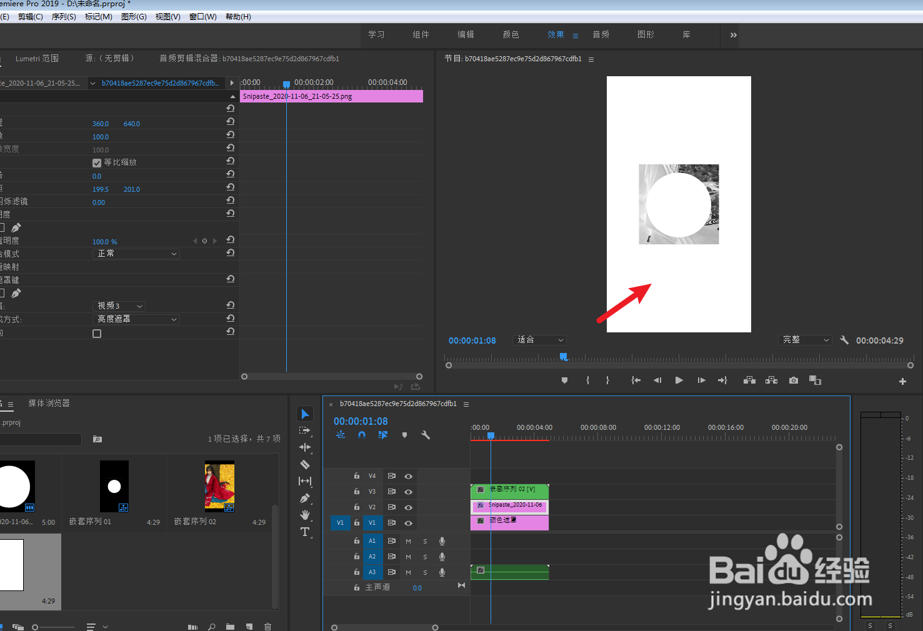Viewport: 923px width, 631px height.
Task: Export frame with camera icon
Action: point(794,380)
